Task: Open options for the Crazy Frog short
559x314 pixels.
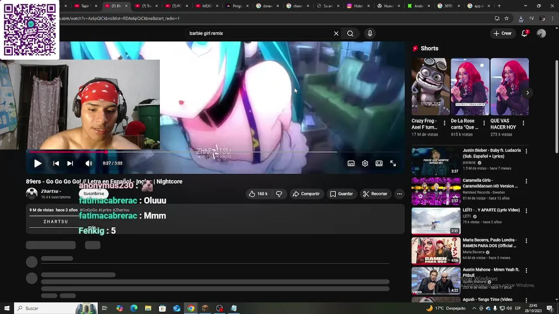Action: click(444, 123)
